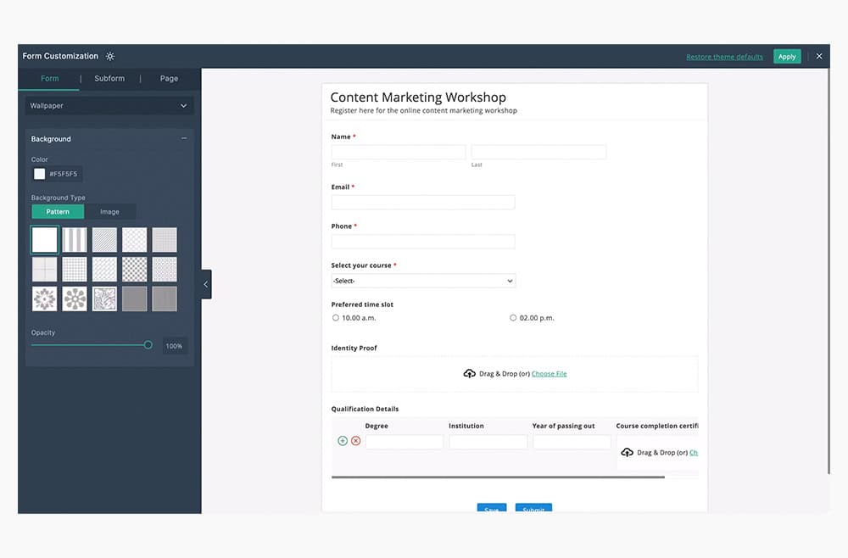This screenshot has height=558, width=848.
Task: Open the Wallpaper dropdown
Action: [109, 106]
